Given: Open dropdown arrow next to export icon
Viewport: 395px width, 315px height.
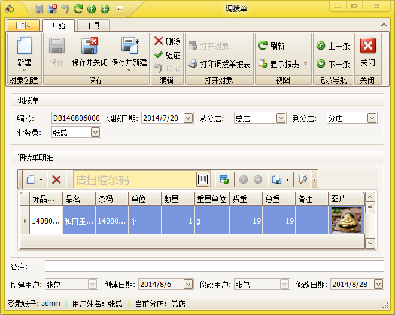Looking at the screenshot, I should 287,179.
